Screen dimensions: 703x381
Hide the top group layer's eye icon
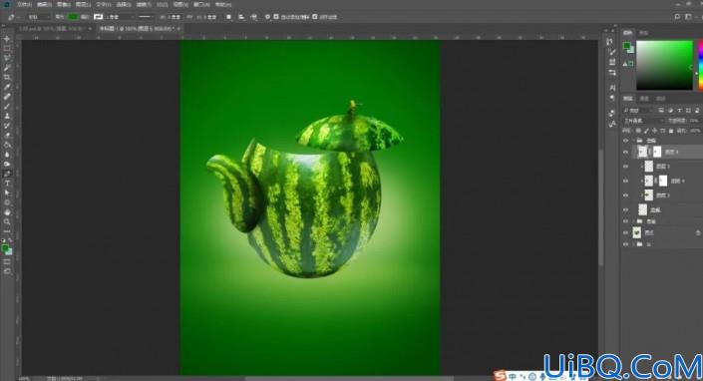(626, 141)
